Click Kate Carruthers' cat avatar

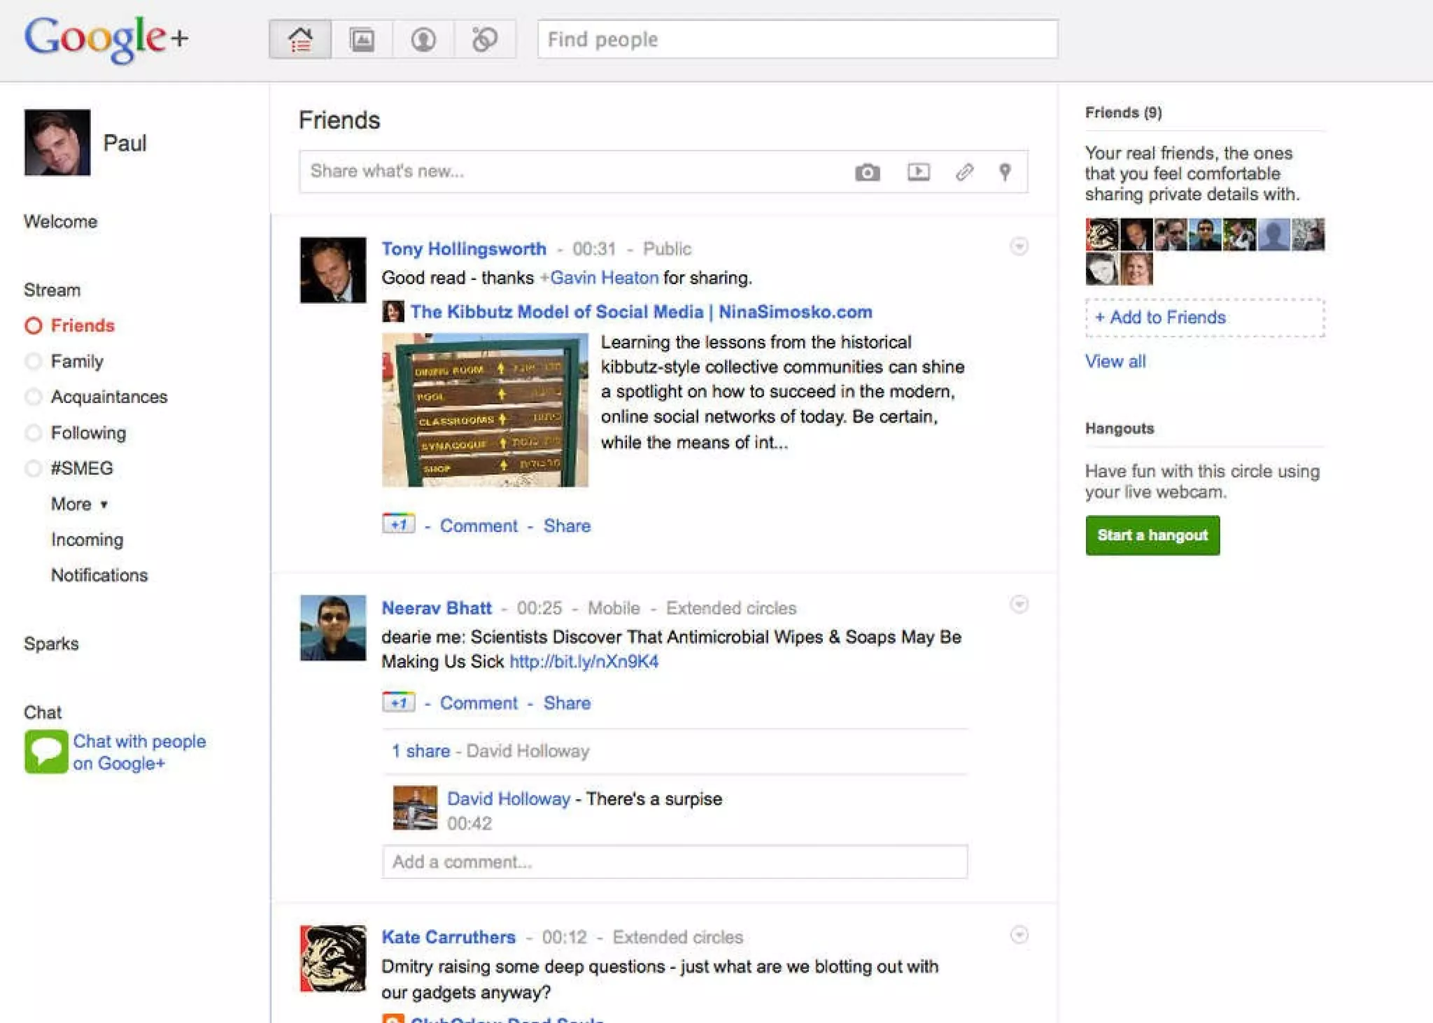click(333, 959)
